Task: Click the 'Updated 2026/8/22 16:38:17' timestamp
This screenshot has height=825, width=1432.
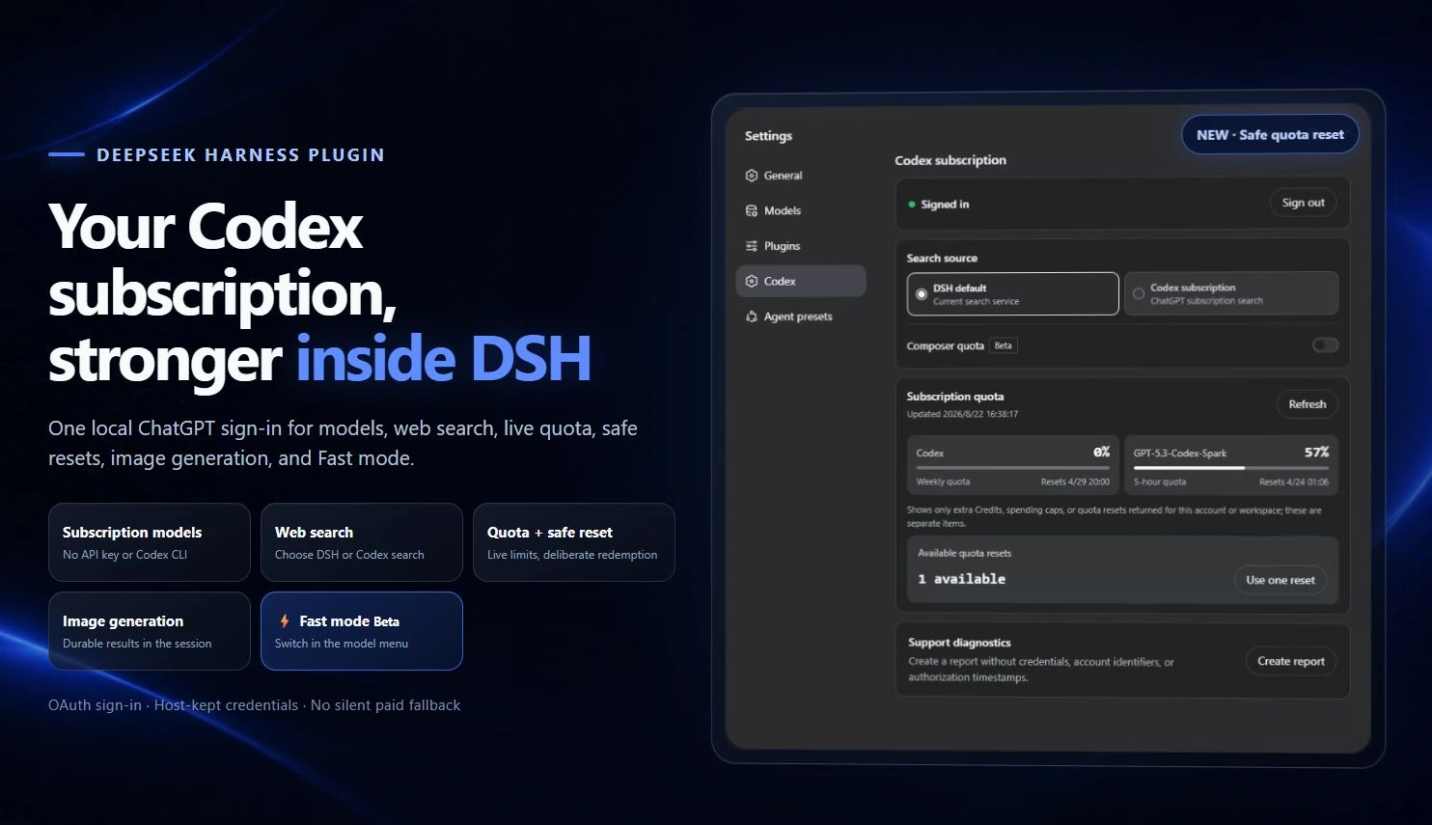Action: point(962,414)
